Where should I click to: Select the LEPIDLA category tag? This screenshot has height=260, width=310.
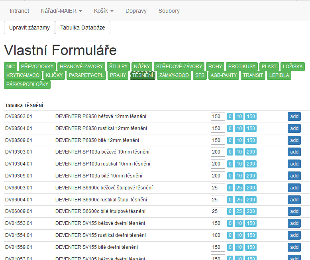(279, 75)
